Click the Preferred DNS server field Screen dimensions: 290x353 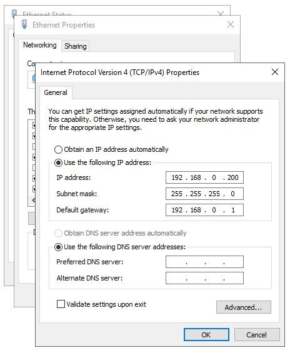(204, 262)
